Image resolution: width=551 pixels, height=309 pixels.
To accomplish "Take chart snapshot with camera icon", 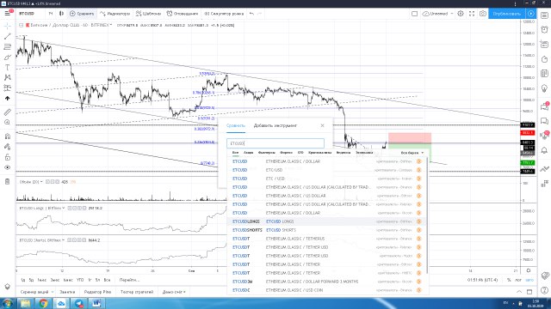I will pos(483,14).
